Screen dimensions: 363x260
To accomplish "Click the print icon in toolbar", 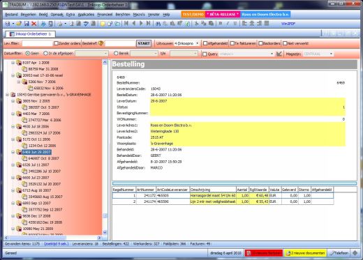I will (x=43, y=24).
